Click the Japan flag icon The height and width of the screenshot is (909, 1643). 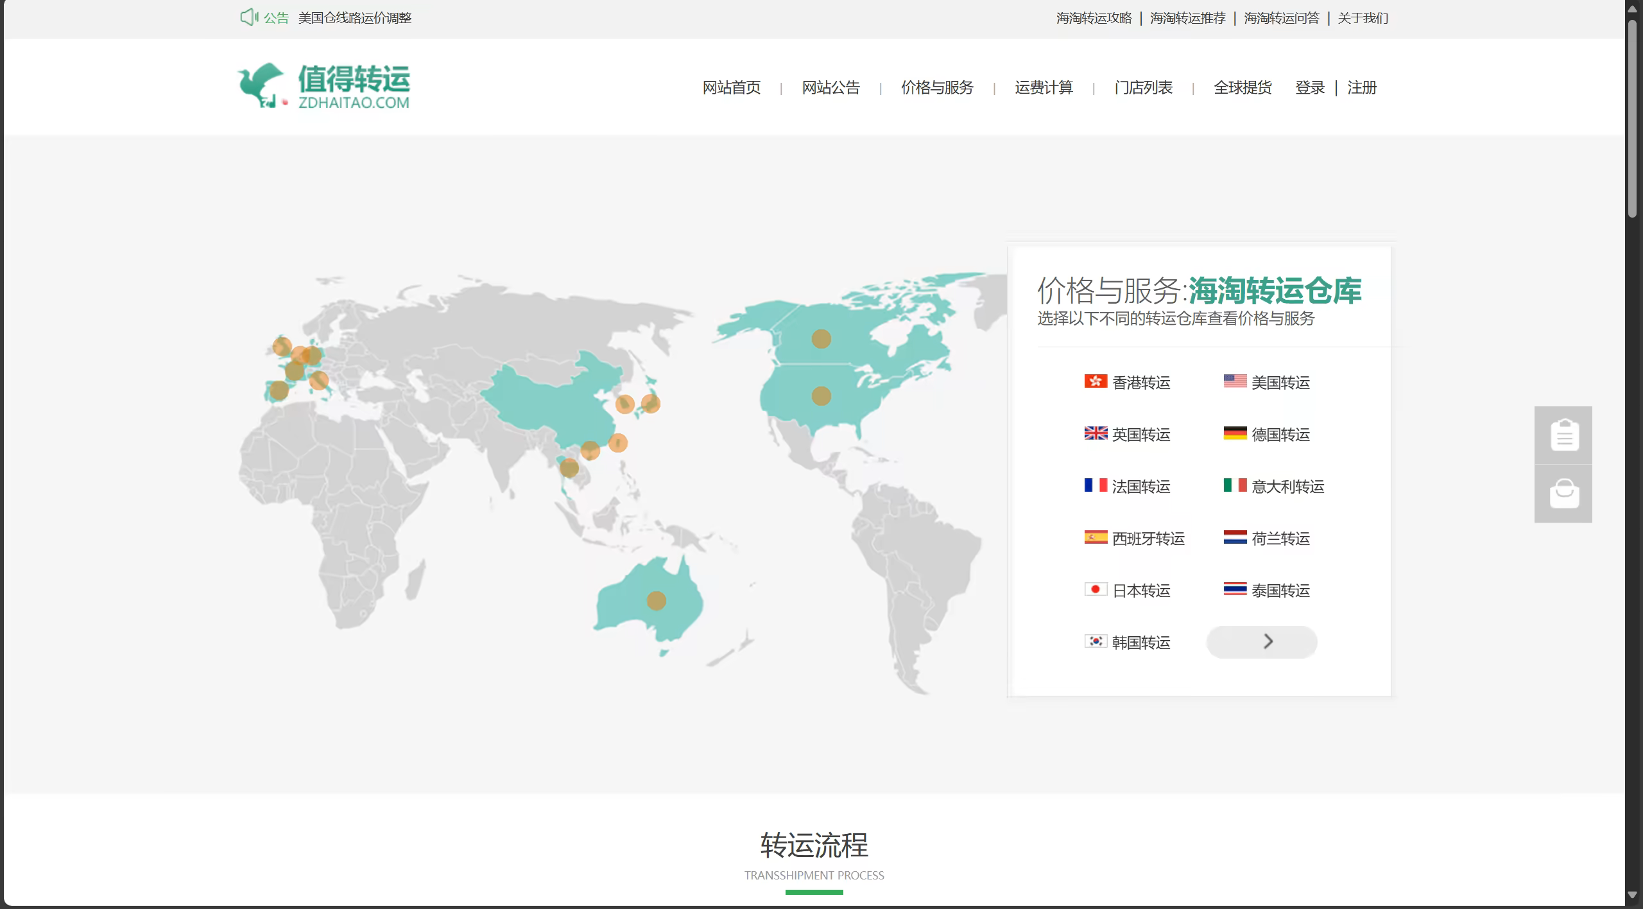point(1096,589)
